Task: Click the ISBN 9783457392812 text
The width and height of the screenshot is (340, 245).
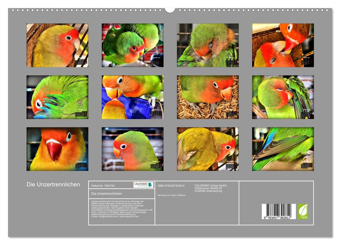Action: [171, 185]
